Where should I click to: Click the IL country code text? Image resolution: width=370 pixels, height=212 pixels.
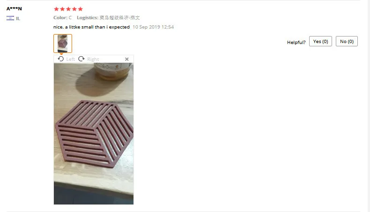(x=18, y=18)
